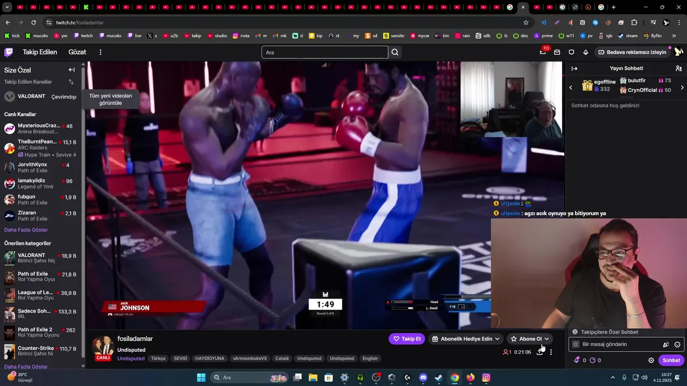The width and height of the screenshot is (687, 386).
Task: Open the League of Legends recommended category
Action: pyautogui.click(x=41, y=295)
